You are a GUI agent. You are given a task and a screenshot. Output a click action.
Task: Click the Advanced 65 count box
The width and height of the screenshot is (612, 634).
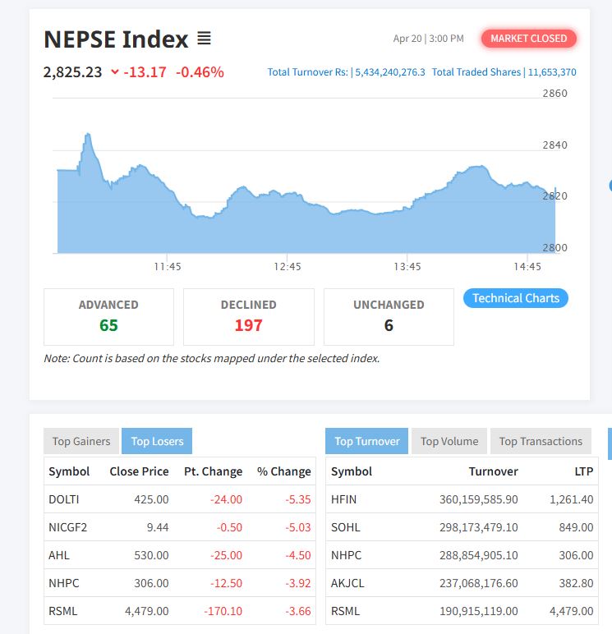pyautogui.click(x=108, y=316)
